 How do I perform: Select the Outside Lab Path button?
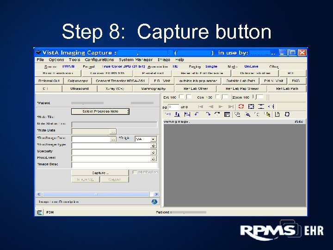point(240,81)
